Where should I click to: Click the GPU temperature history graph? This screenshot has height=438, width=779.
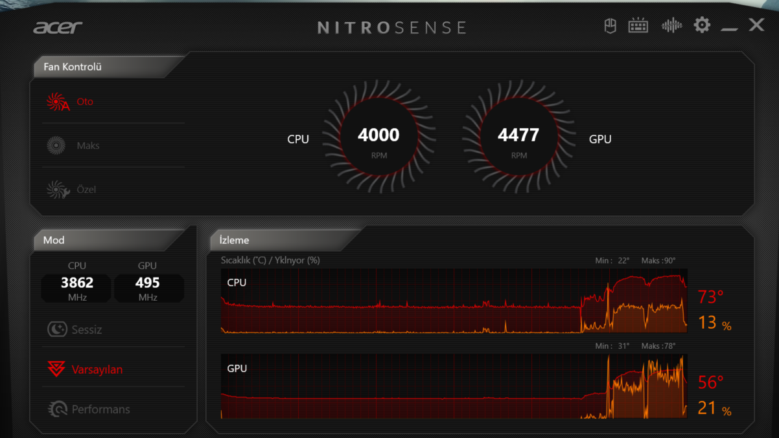tap(454, 386)
